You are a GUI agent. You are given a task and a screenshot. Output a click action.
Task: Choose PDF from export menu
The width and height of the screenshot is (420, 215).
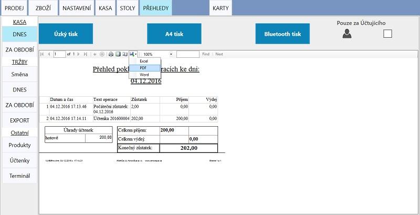click(x=145, y=68)
